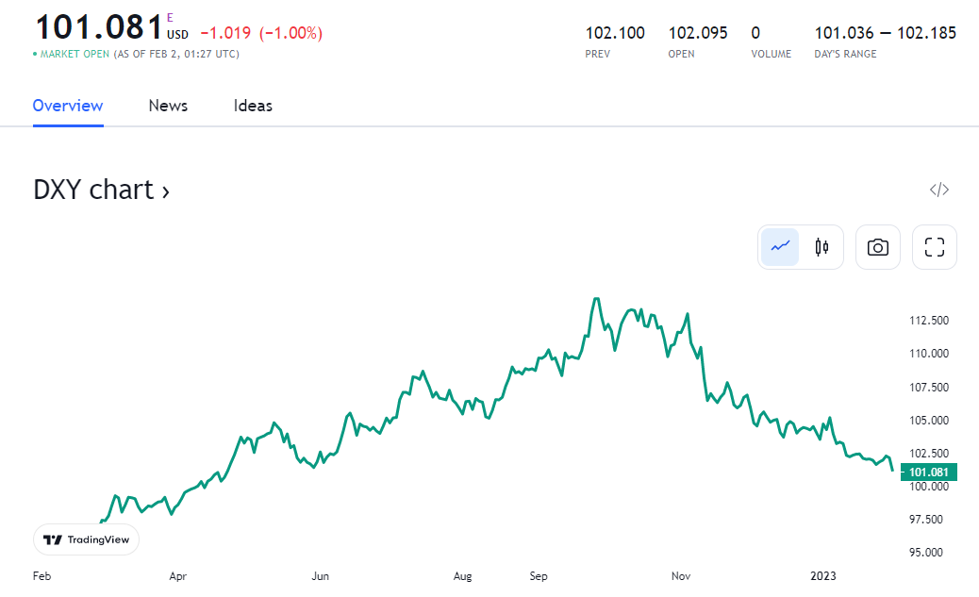Click the chevron after DXY chart
The image size is (979, 597).
click(x=166, y=191)
